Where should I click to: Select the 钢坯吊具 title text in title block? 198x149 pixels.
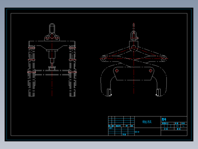pyautogui.click(x=147, y=122)
